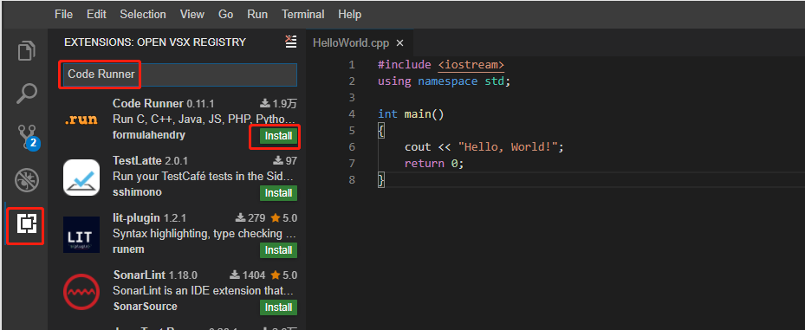Click the Extensions: Open VSX Registry header
The image size is (805, 330).
click(155, 42)
